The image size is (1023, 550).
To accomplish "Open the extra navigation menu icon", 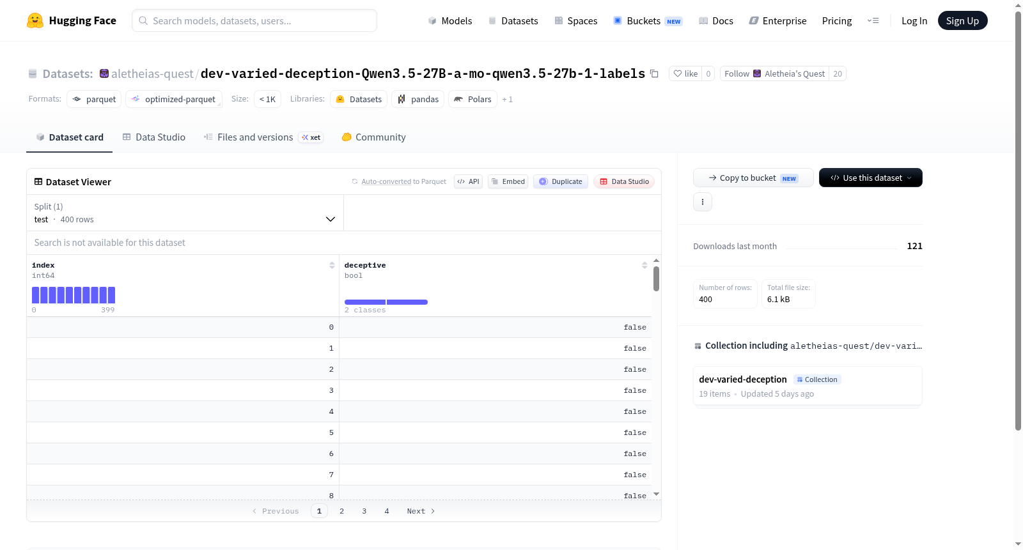I will [x=873, y=20].
